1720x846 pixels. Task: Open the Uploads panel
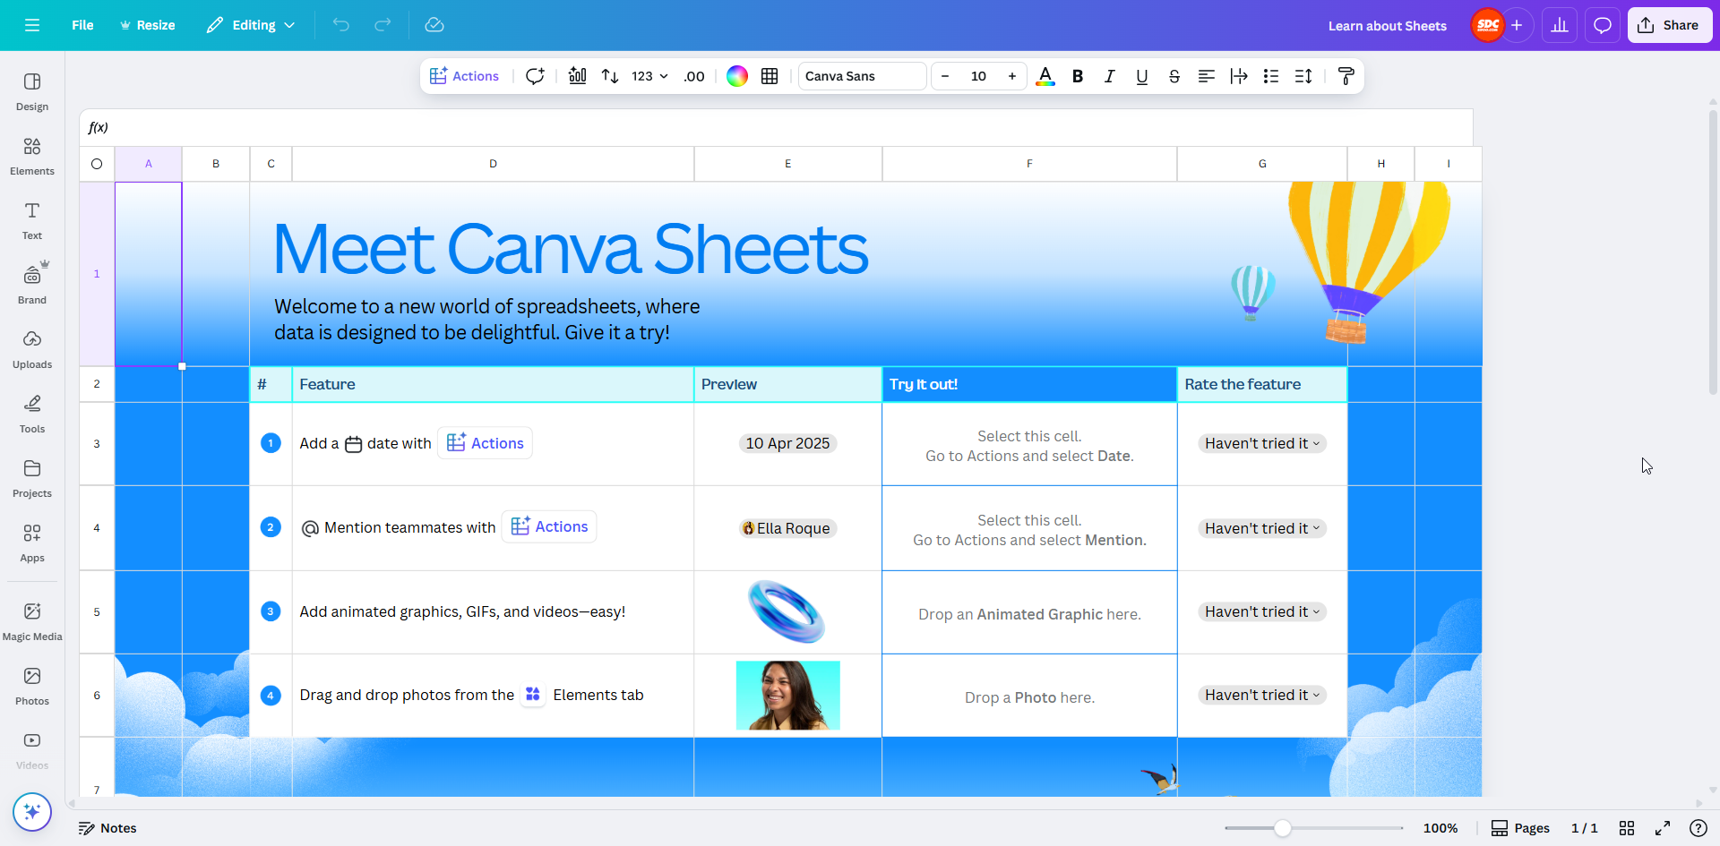coord(32,349)
